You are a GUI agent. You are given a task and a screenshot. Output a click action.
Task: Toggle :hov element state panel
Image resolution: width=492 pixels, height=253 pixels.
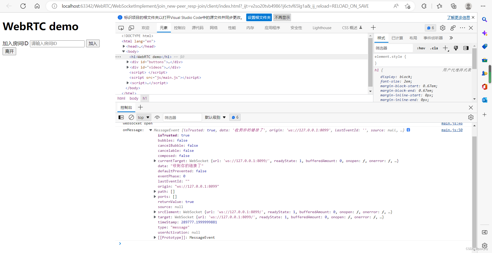(x=421, y=48)
